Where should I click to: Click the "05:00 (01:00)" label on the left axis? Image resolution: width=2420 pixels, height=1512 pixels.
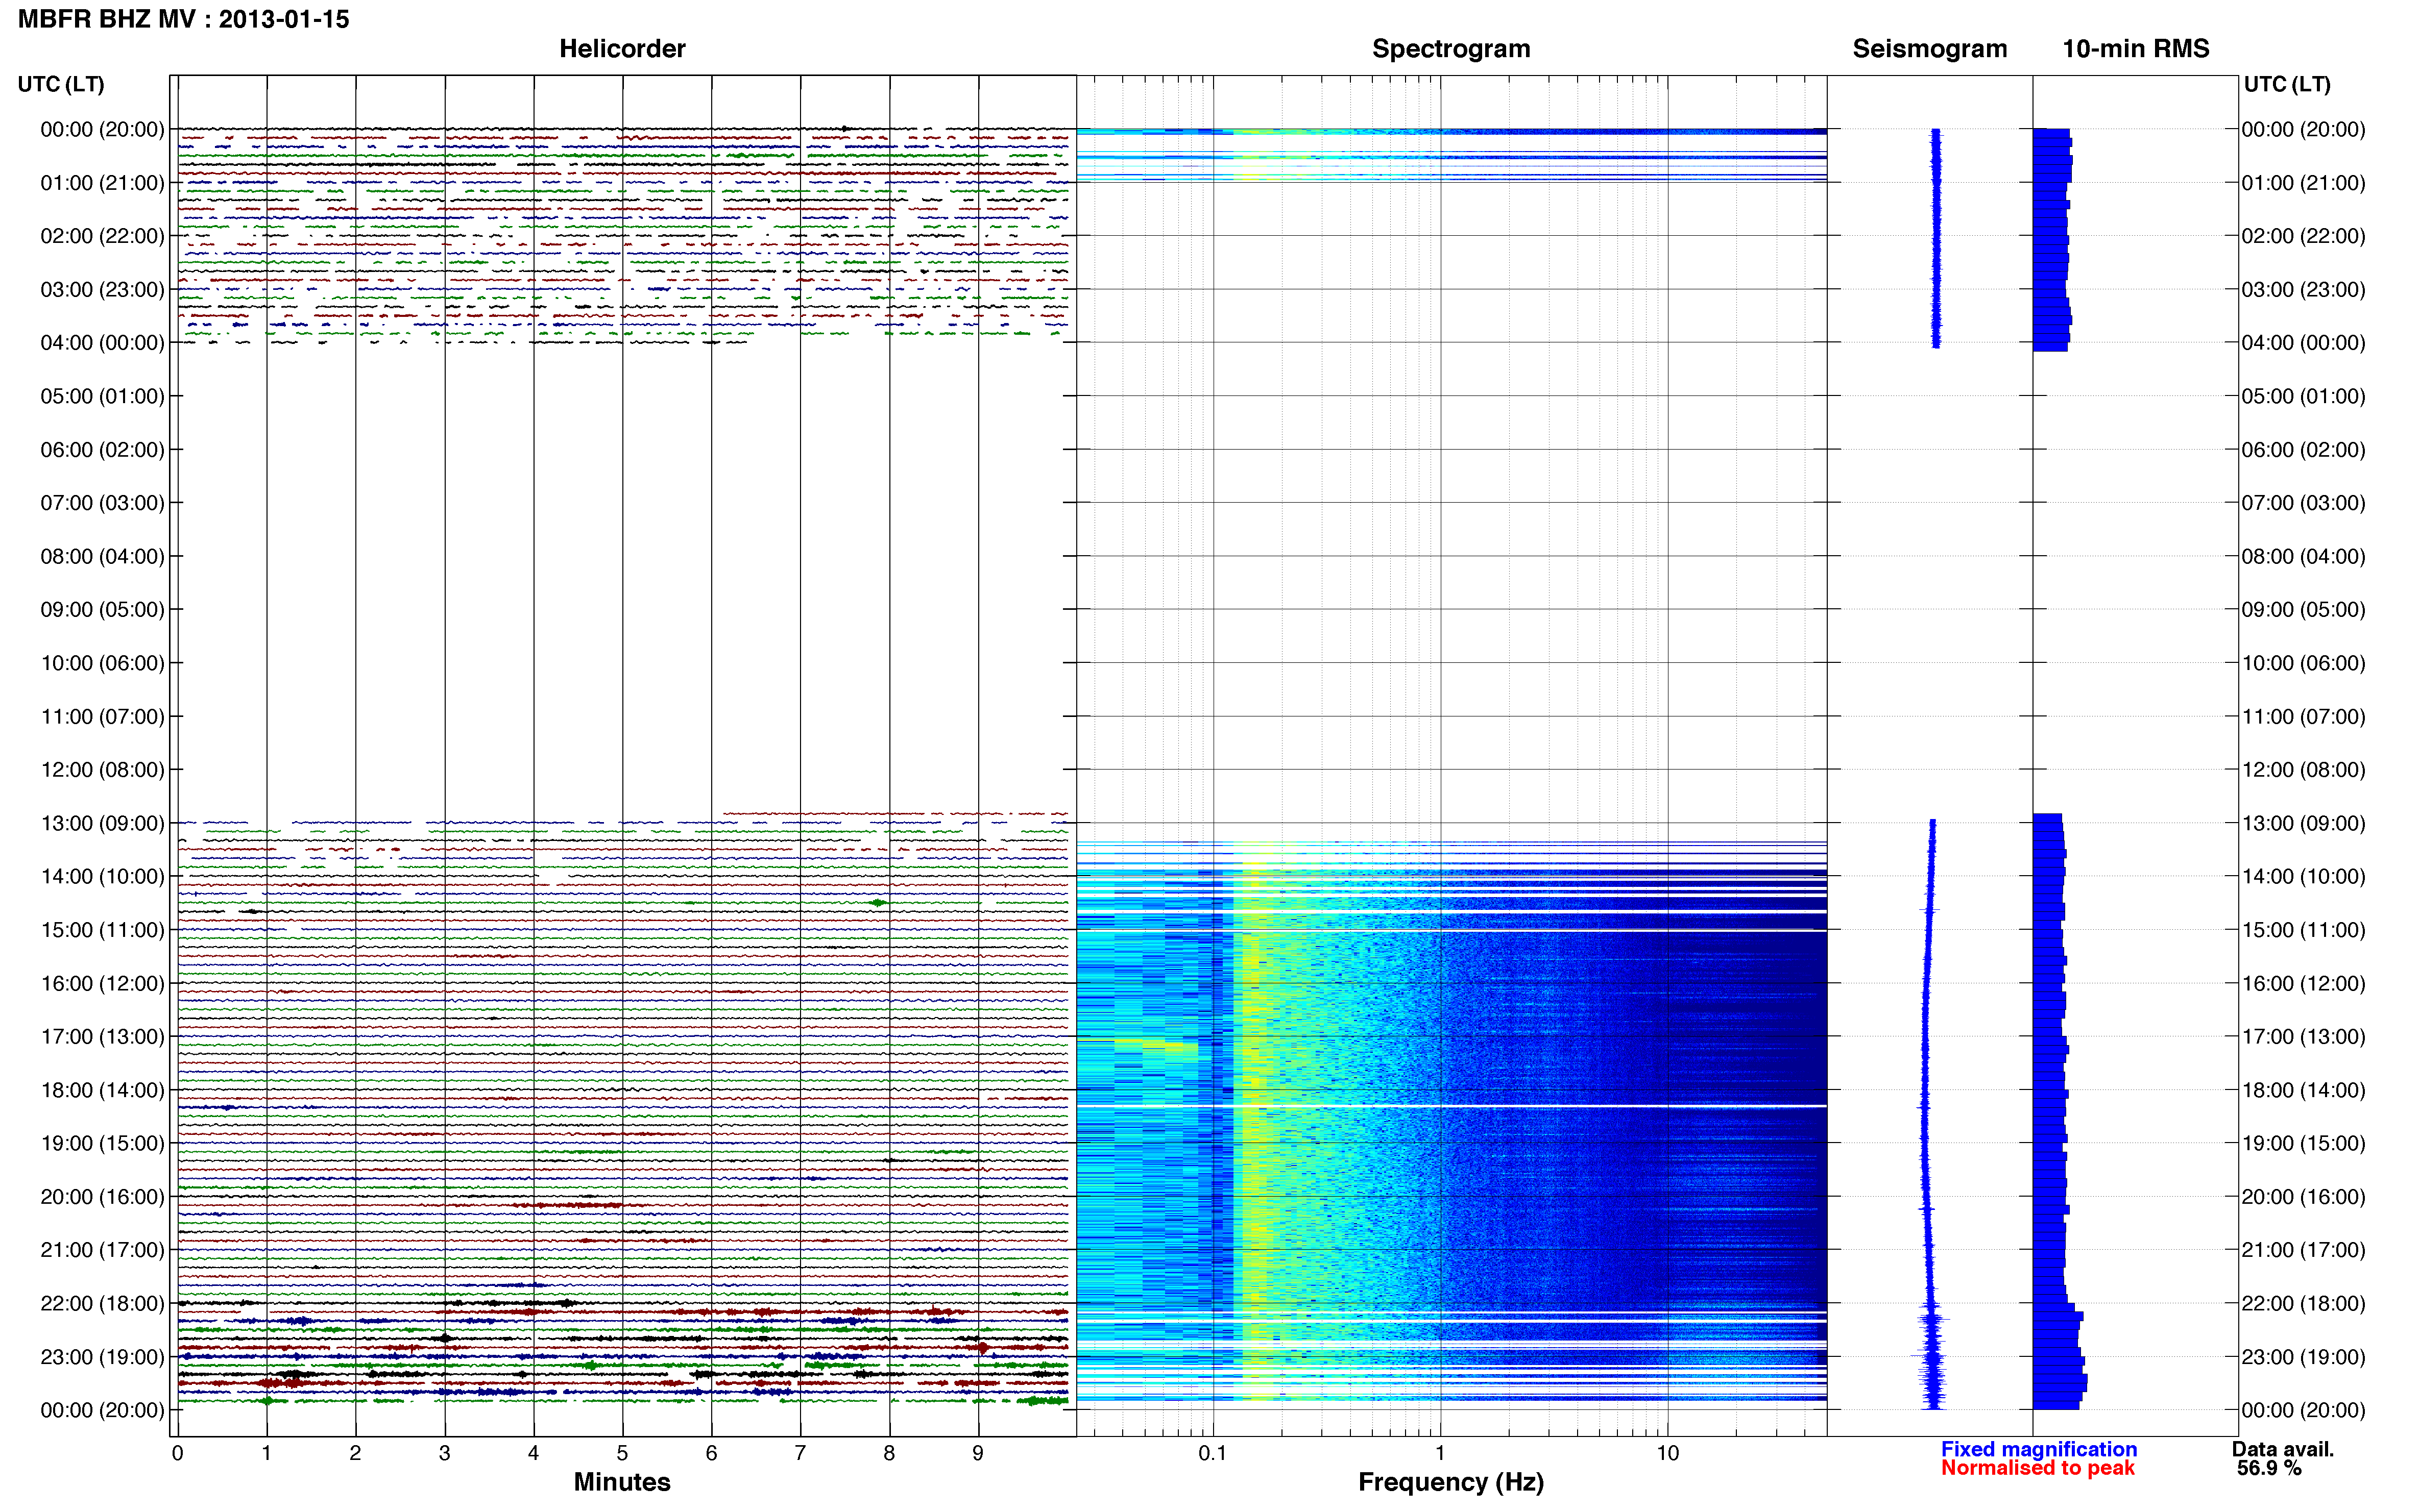point(102,396)
